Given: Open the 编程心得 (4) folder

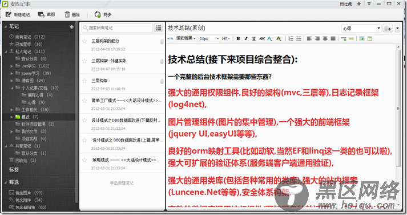Looking at the screenshot, I should [x=37, y=95].
